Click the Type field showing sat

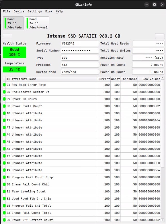click(x=80, y=58)
